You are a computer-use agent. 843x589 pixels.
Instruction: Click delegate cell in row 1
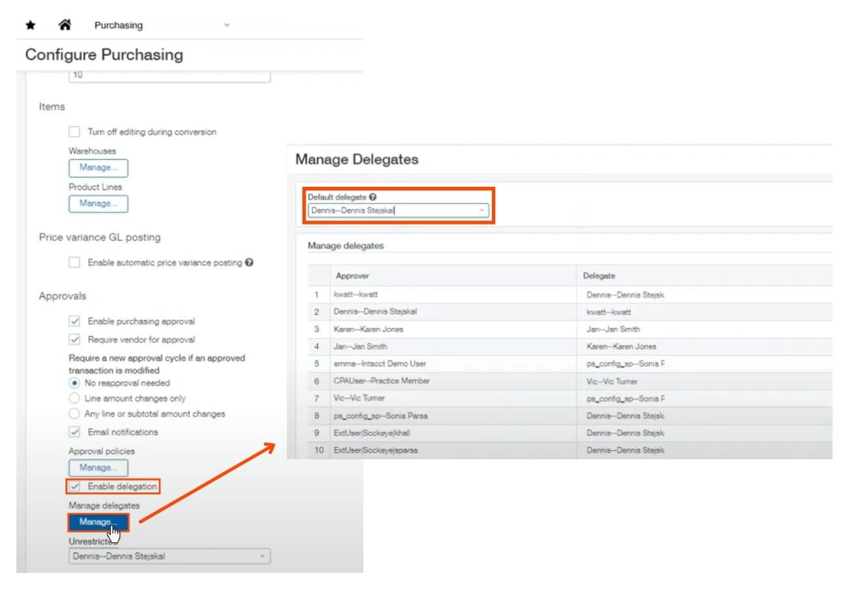[x=704, y=294]
